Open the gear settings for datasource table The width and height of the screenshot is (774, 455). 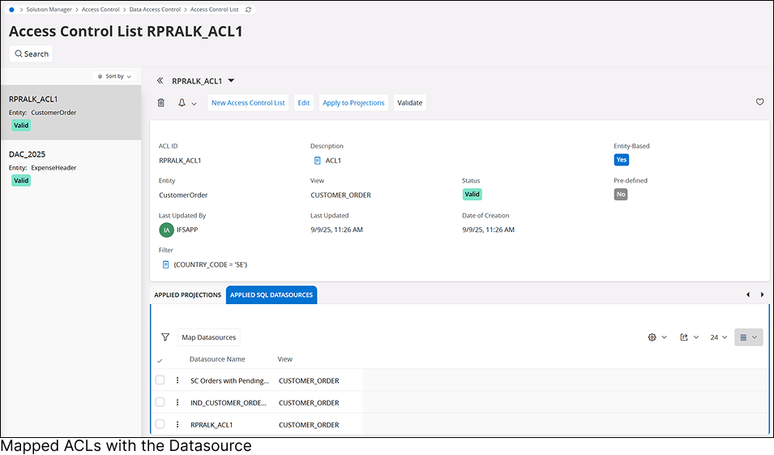pos(656,337)
